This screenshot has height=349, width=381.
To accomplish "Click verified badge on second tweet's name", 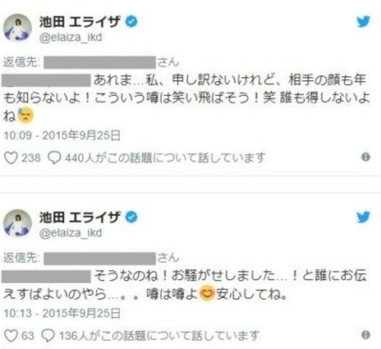I will (131, 217).
